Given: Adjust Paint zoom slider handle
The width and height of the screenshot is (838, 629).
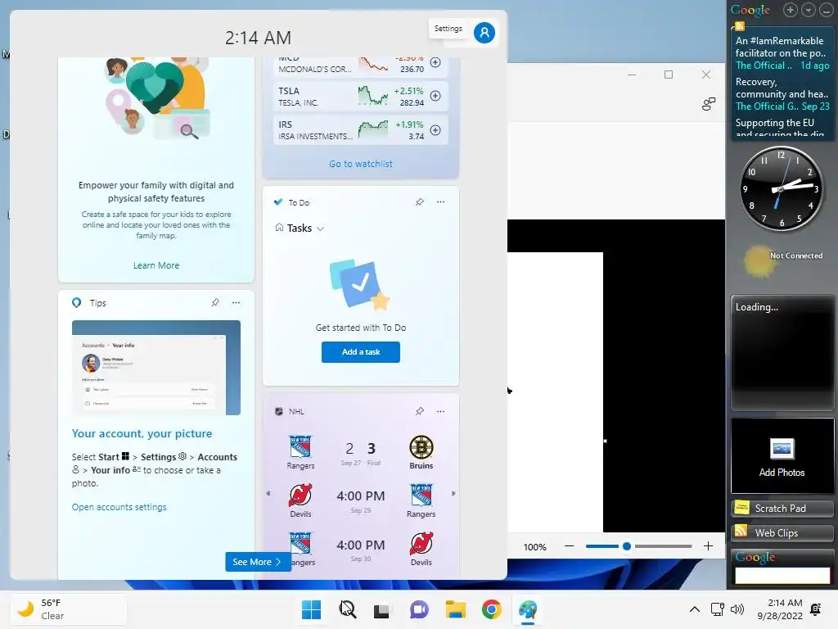Looking at the screenshot, I should click(x=626, y=546).
